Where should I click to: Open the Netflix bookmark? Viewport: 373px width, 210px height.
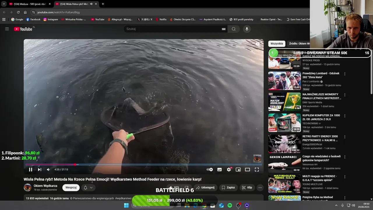click(161, 20)
